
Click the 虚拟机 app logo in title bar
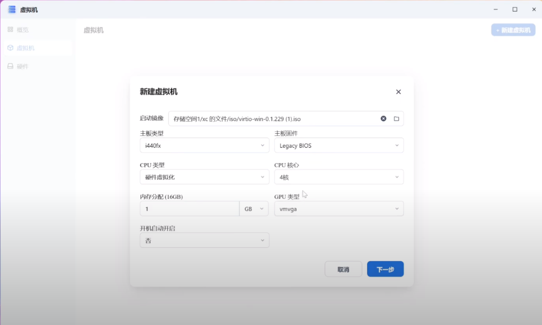12,9
